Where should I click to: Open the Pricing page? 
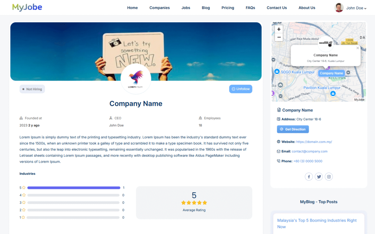point(228,8)
